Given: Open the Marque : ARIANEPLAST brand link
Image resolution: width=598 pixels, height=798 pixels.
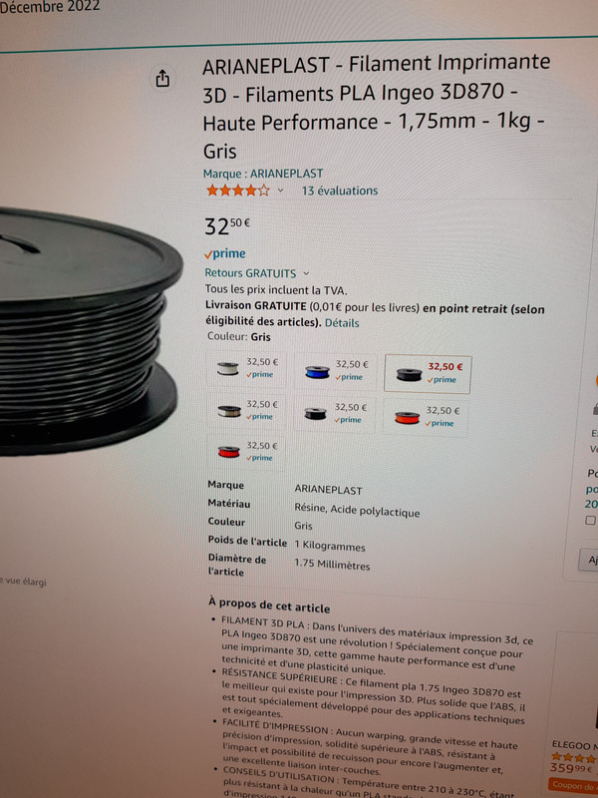Looking at the screenshot, I should click(x=263, y=174).
